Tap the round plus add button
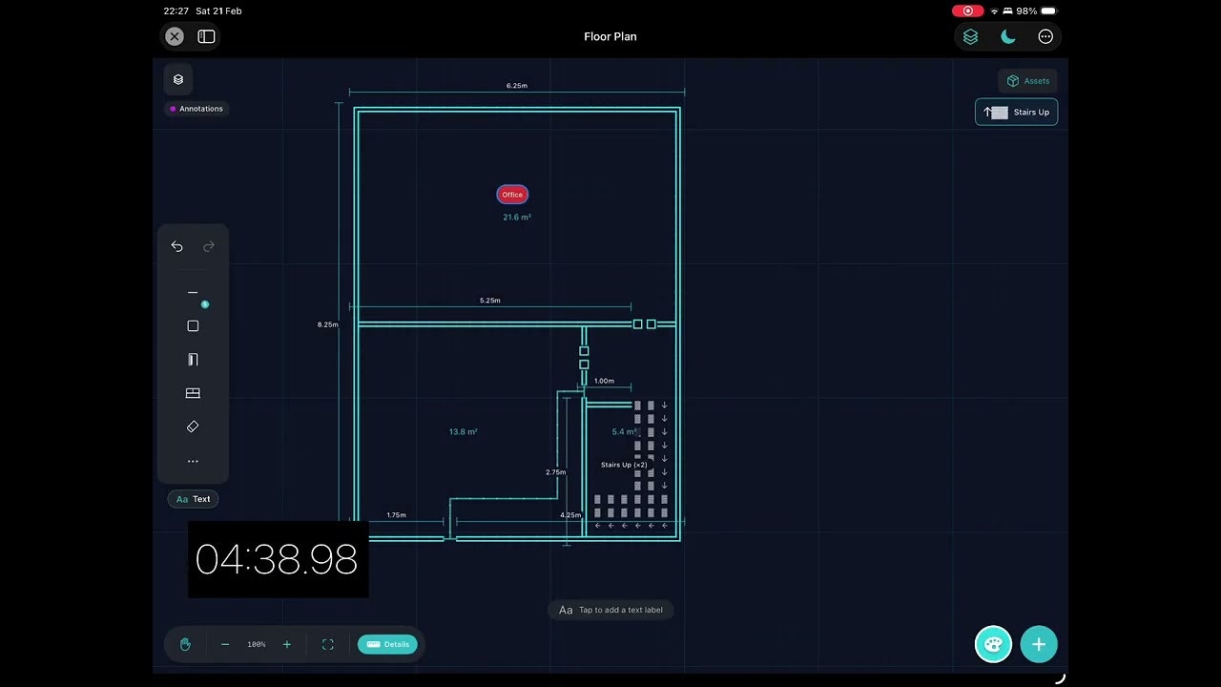 tap(1039, 644)
